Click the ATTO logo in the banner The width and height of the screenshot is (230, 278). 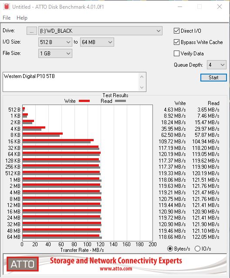23,264
